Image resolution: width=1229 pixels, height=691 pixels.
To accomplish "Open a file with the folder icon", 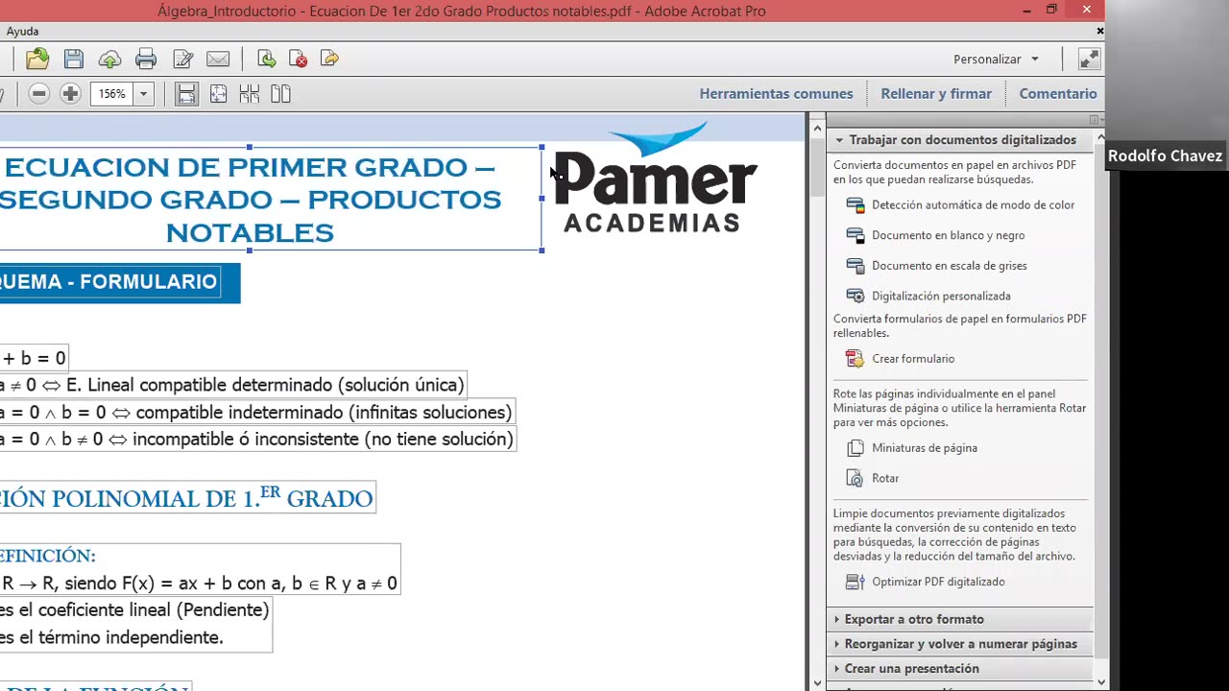I will pos(37,60).
